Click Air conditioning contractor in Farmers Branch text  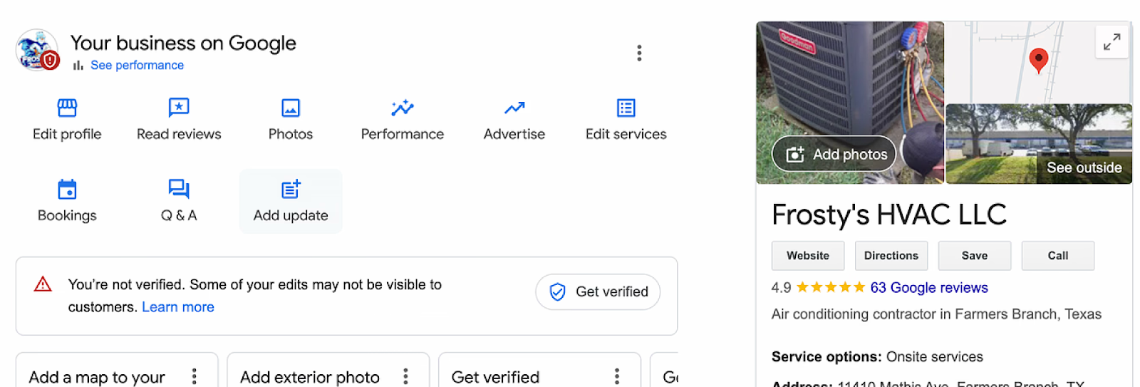(x=936, y=314)
